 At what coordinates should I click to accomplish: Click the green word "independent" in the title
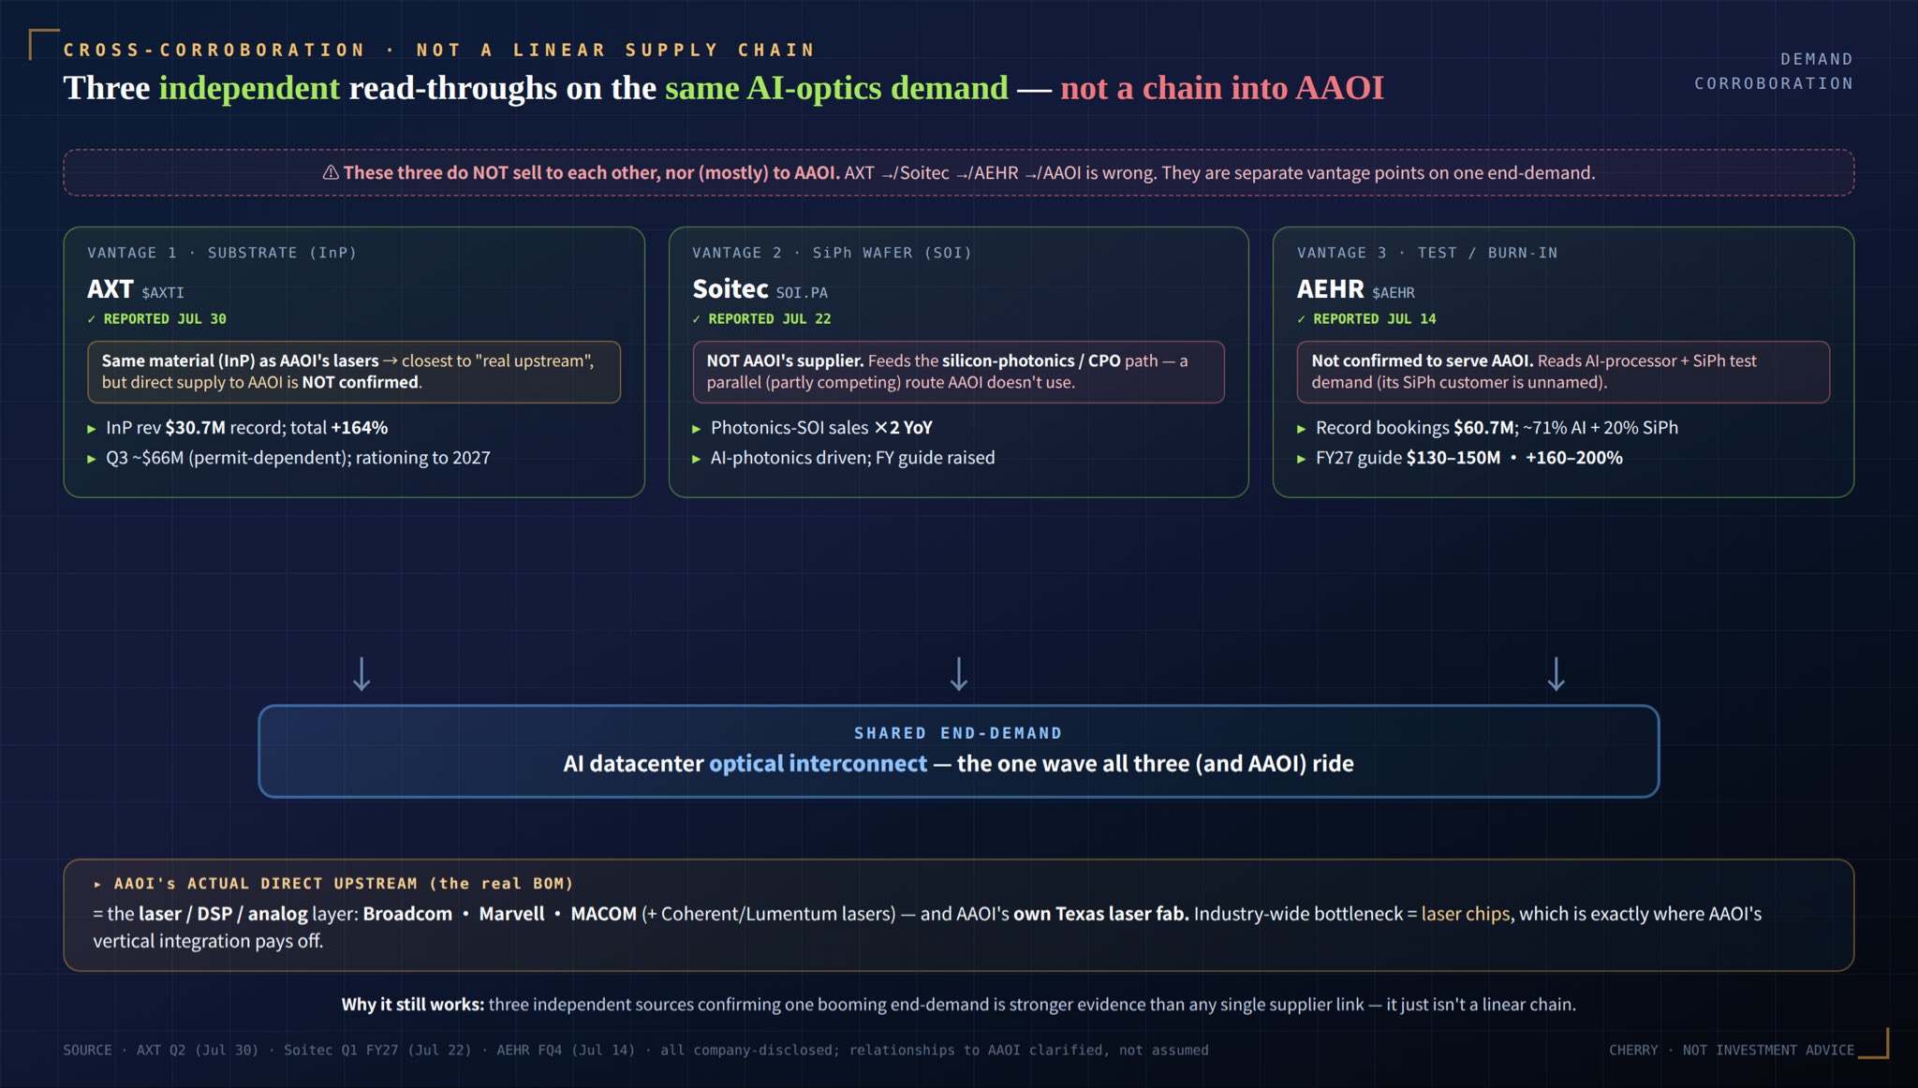[249, 88]
